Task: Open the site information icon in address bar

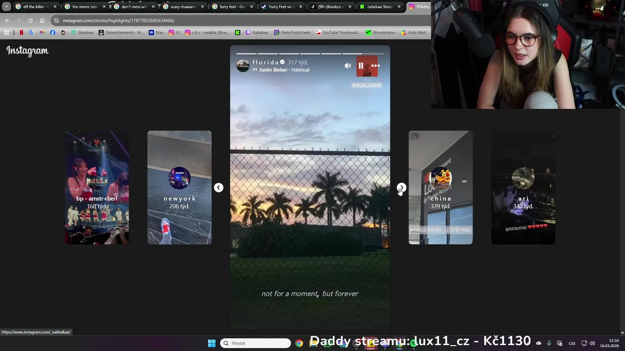Action: point(56,20)
